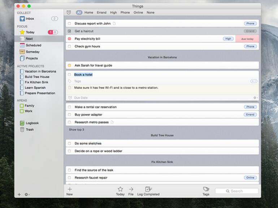Check the Check gym hours task
This screenshot has width=278, height=208.
[x=69, y=46]
